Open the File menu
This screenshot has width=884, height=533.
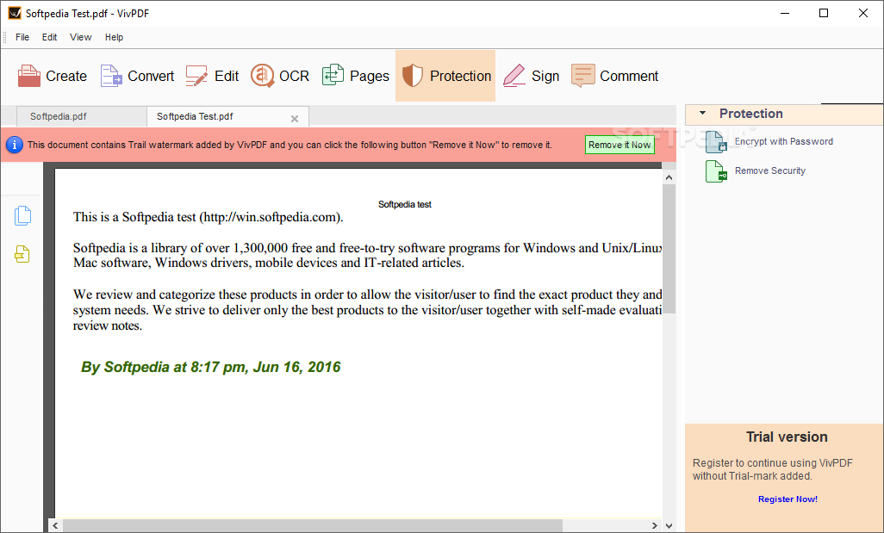point(22,37)
